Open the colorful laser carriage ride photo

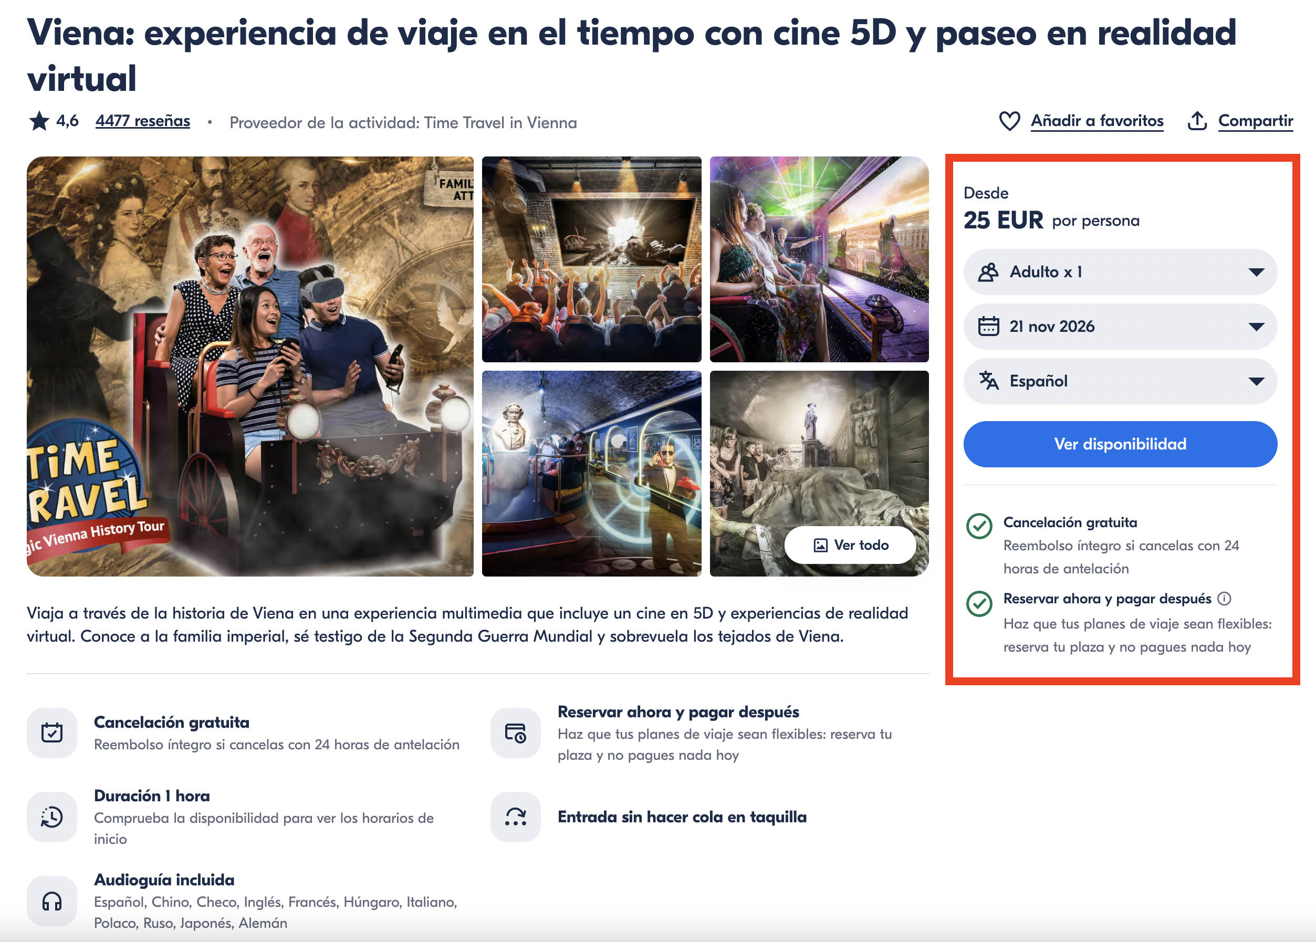[x=819, y=259]
